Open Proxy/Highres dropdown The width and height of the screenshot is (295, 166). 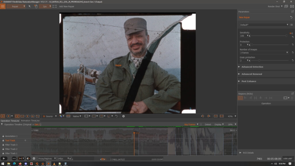(47, 159)
